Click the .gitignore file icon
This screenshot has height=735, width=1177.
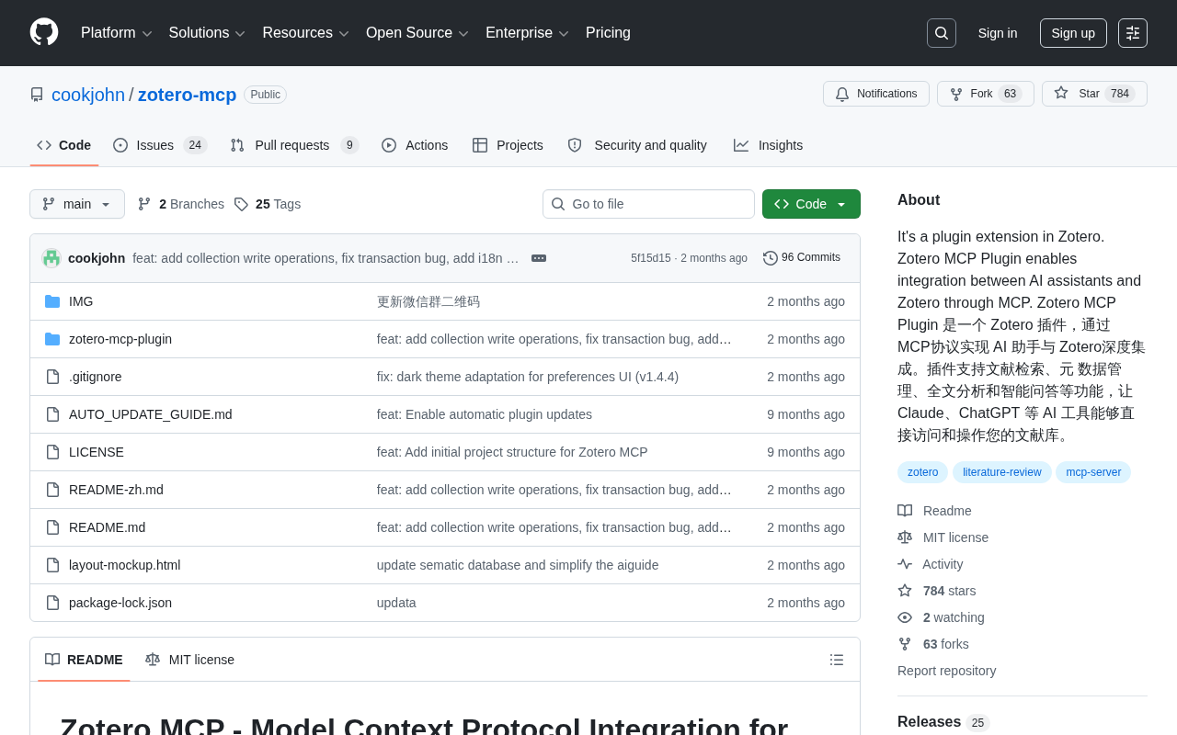[52, 377]
